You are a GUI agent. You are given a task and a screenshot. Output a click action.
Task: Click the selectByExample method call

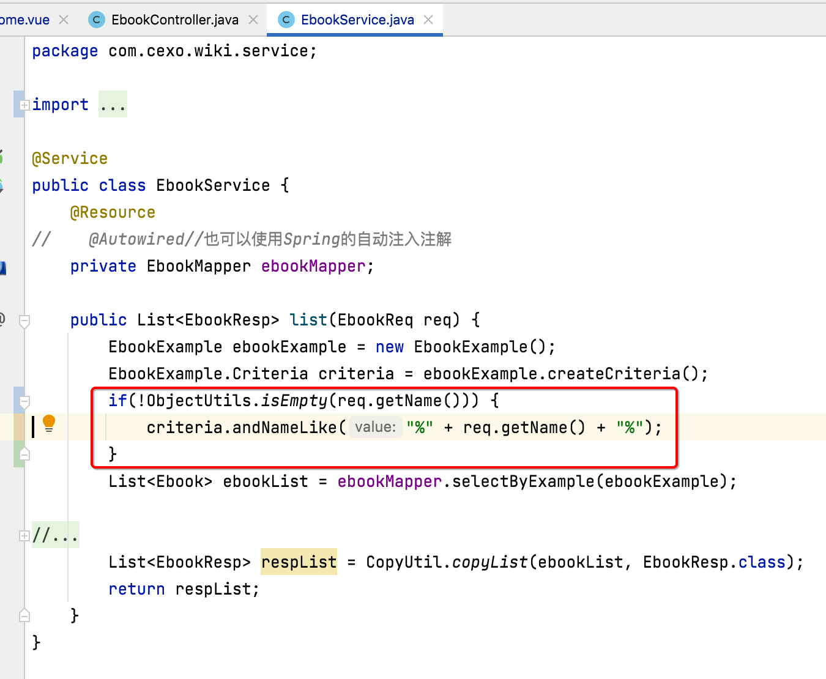(x=523, y=481)
